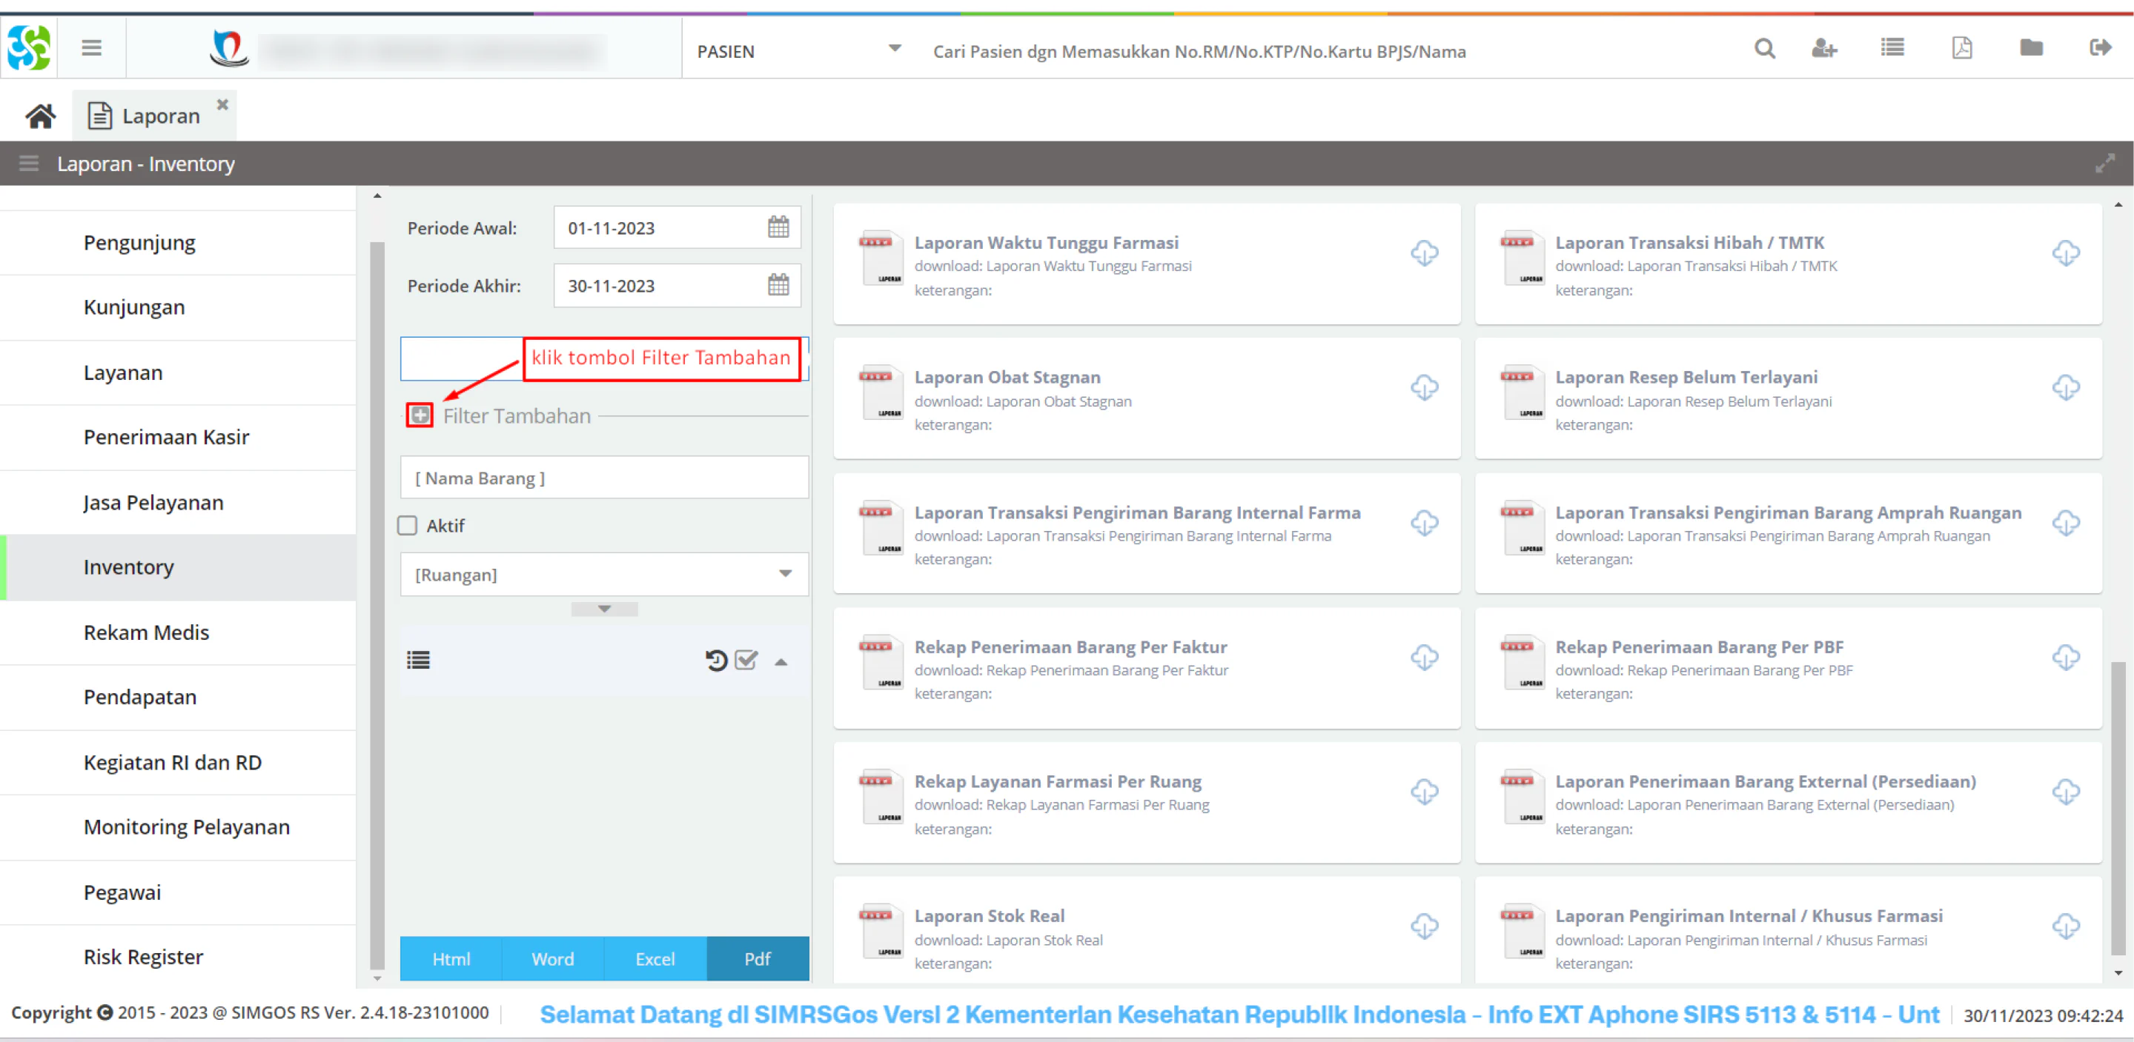Go to the home icon tab
The image size is (2134, 1042).
click(x=40, y=116)
